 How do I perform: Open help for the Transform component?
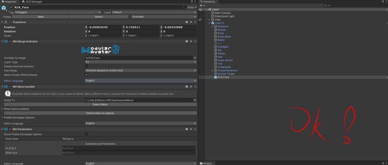pyautogui.click(x=186, y=22)
